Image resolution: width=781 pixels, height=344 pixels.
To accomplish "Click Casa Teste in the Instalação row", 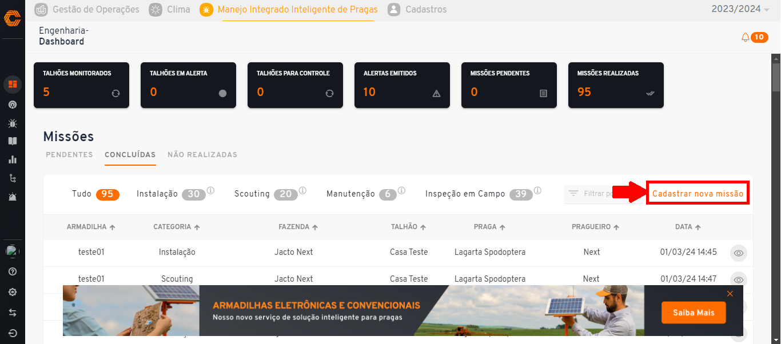I will pyautogui.click(x=409, y=252).
